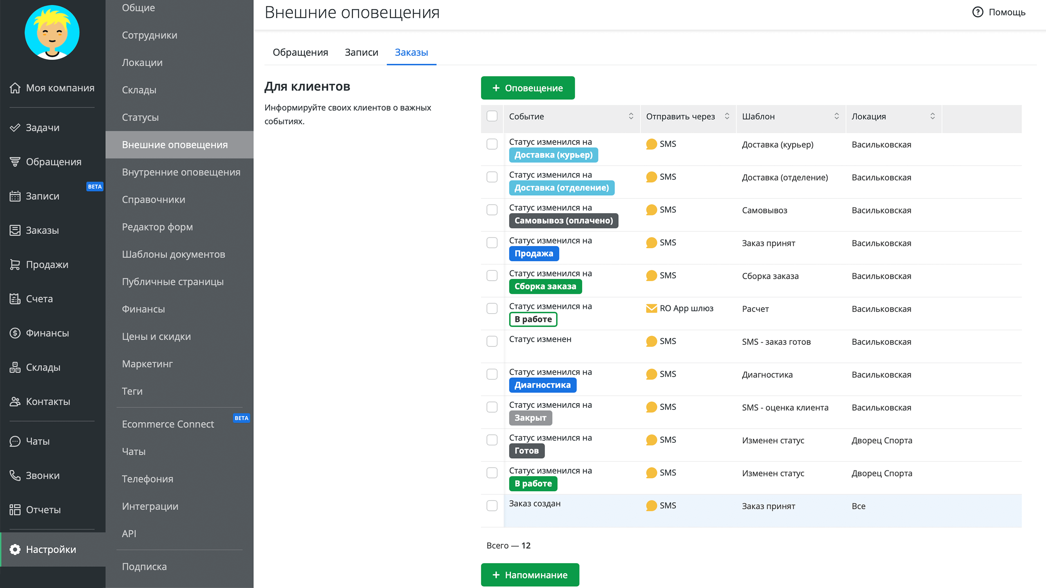The image size is (1046, 588).
Task: Check the Доставка (курьер) row checkbox
Action: pyautogui.click(x=492, y=144)
